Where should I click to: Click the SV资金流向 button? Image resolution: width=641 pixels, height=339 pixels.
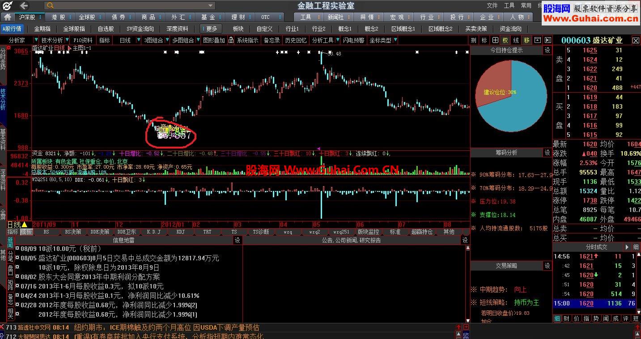tap(140, 29)
